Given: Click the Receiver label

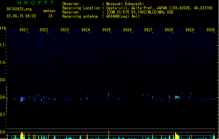Looking at the screenshot, I should (x=71, y=12).
